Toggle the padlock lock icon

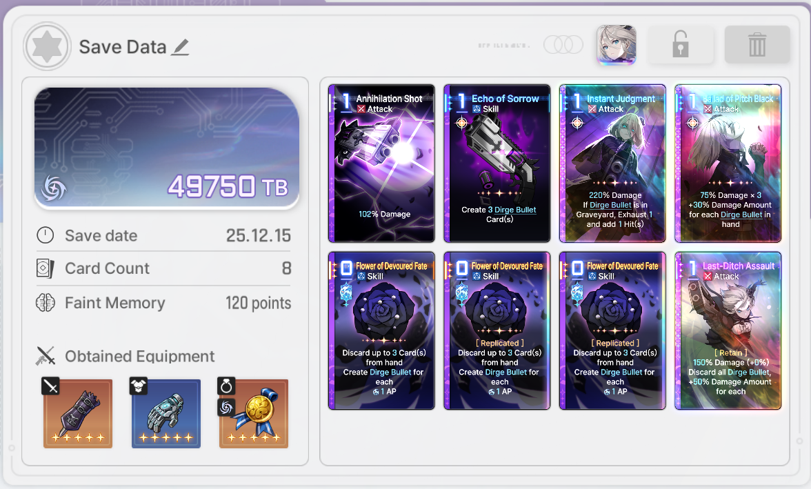click(x=681, y=45)
